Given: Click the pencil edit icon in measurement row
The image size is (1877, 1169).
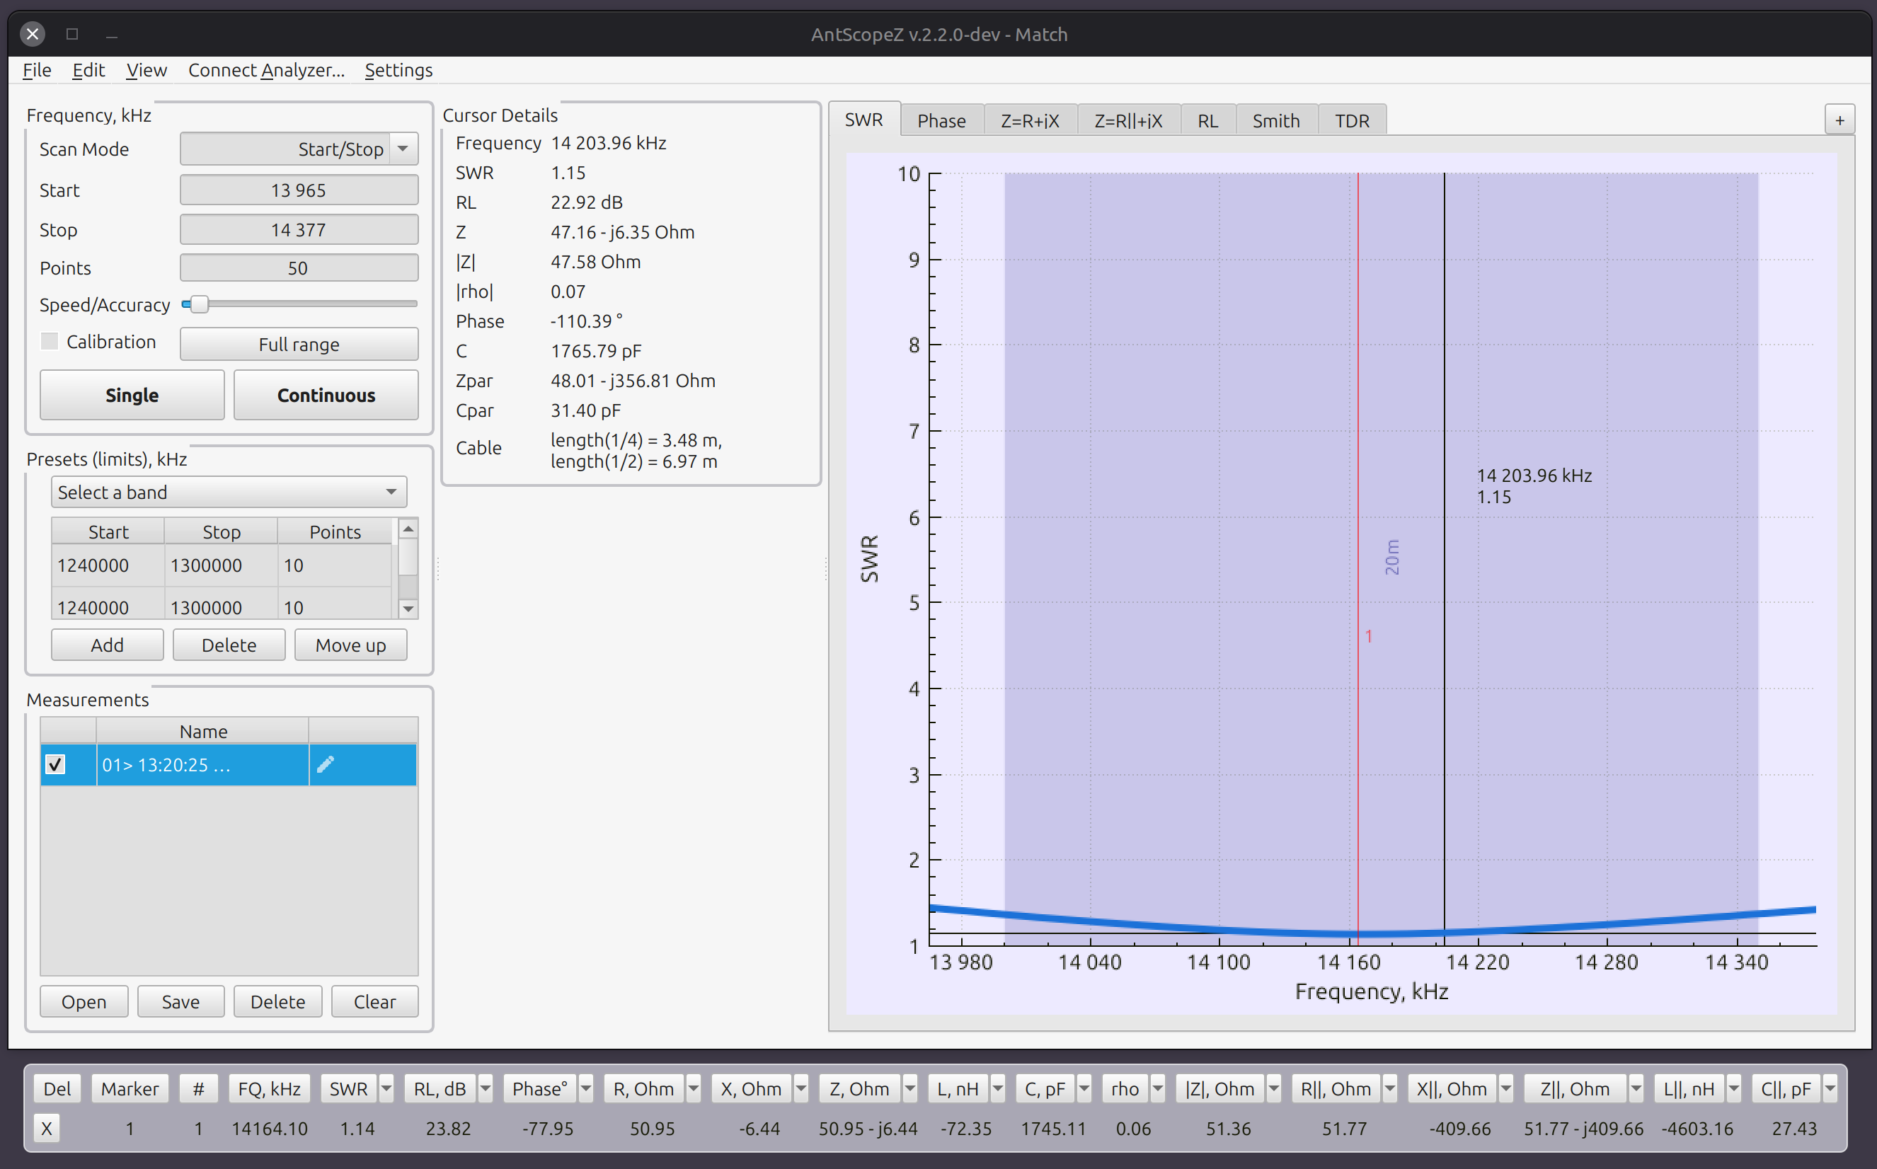Looking at the screenshot, I should coord(326,765).
